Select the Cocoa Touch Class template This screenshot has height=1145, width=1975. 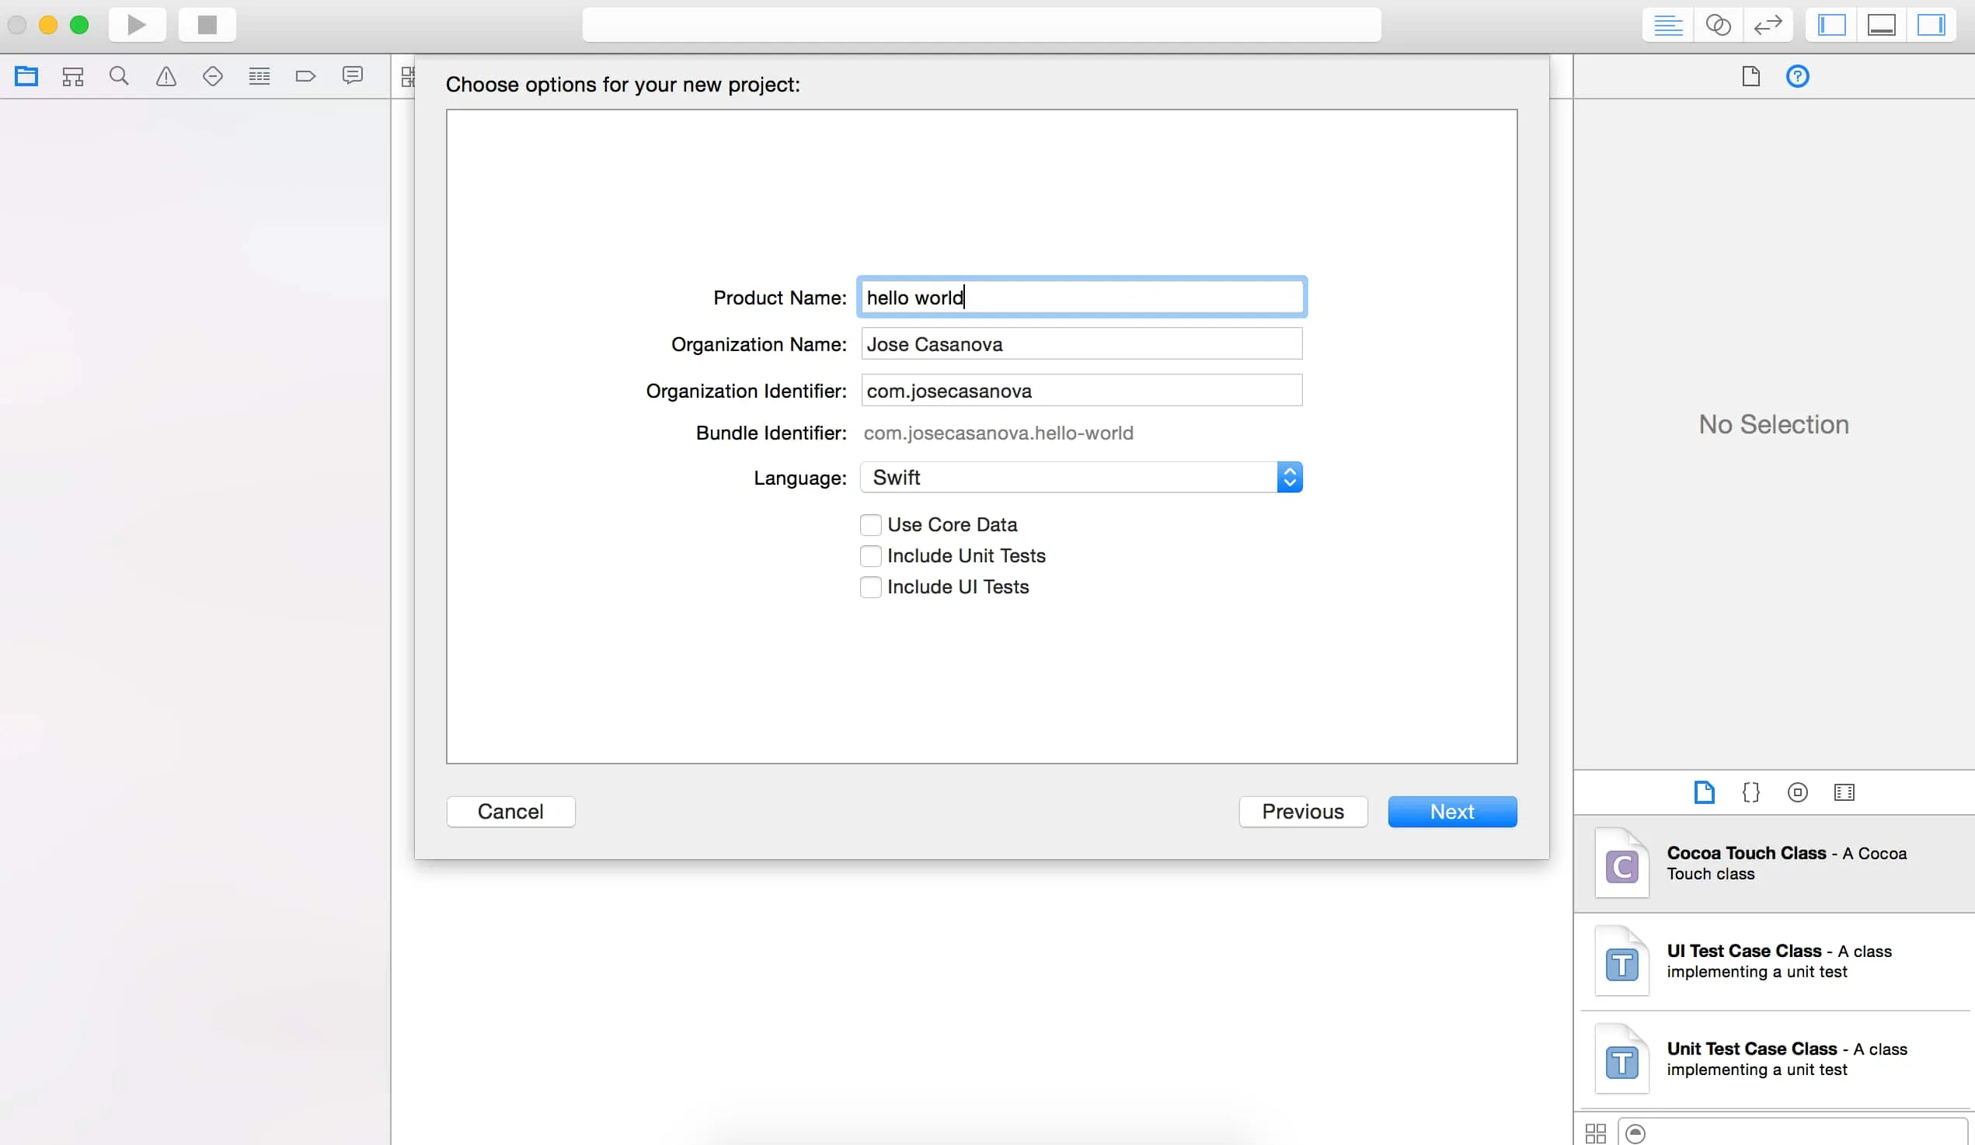pos(1773,864)
